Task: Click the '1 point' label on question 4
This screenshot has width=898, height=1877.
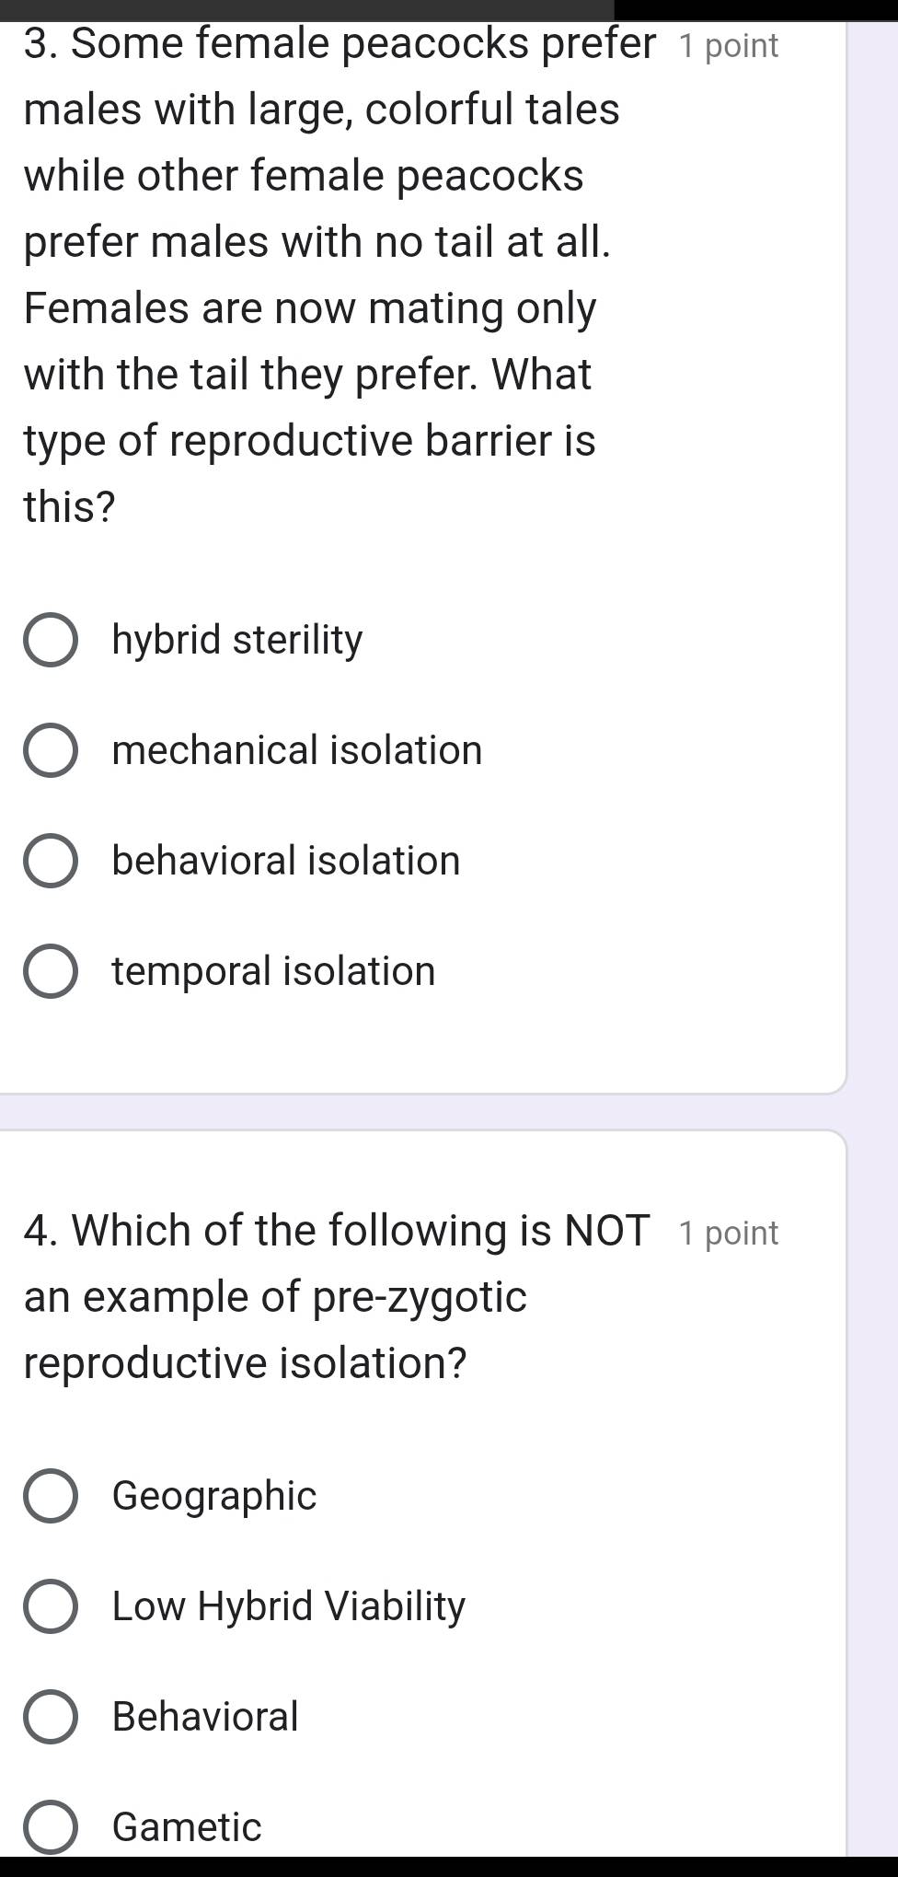Action: tap(729, 1234)
